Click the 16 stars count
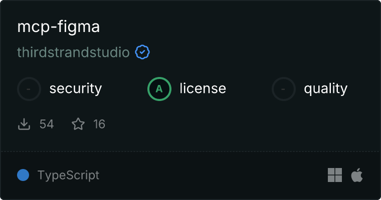381x200 pixels. pyautogui.click(x=99, y=124)
